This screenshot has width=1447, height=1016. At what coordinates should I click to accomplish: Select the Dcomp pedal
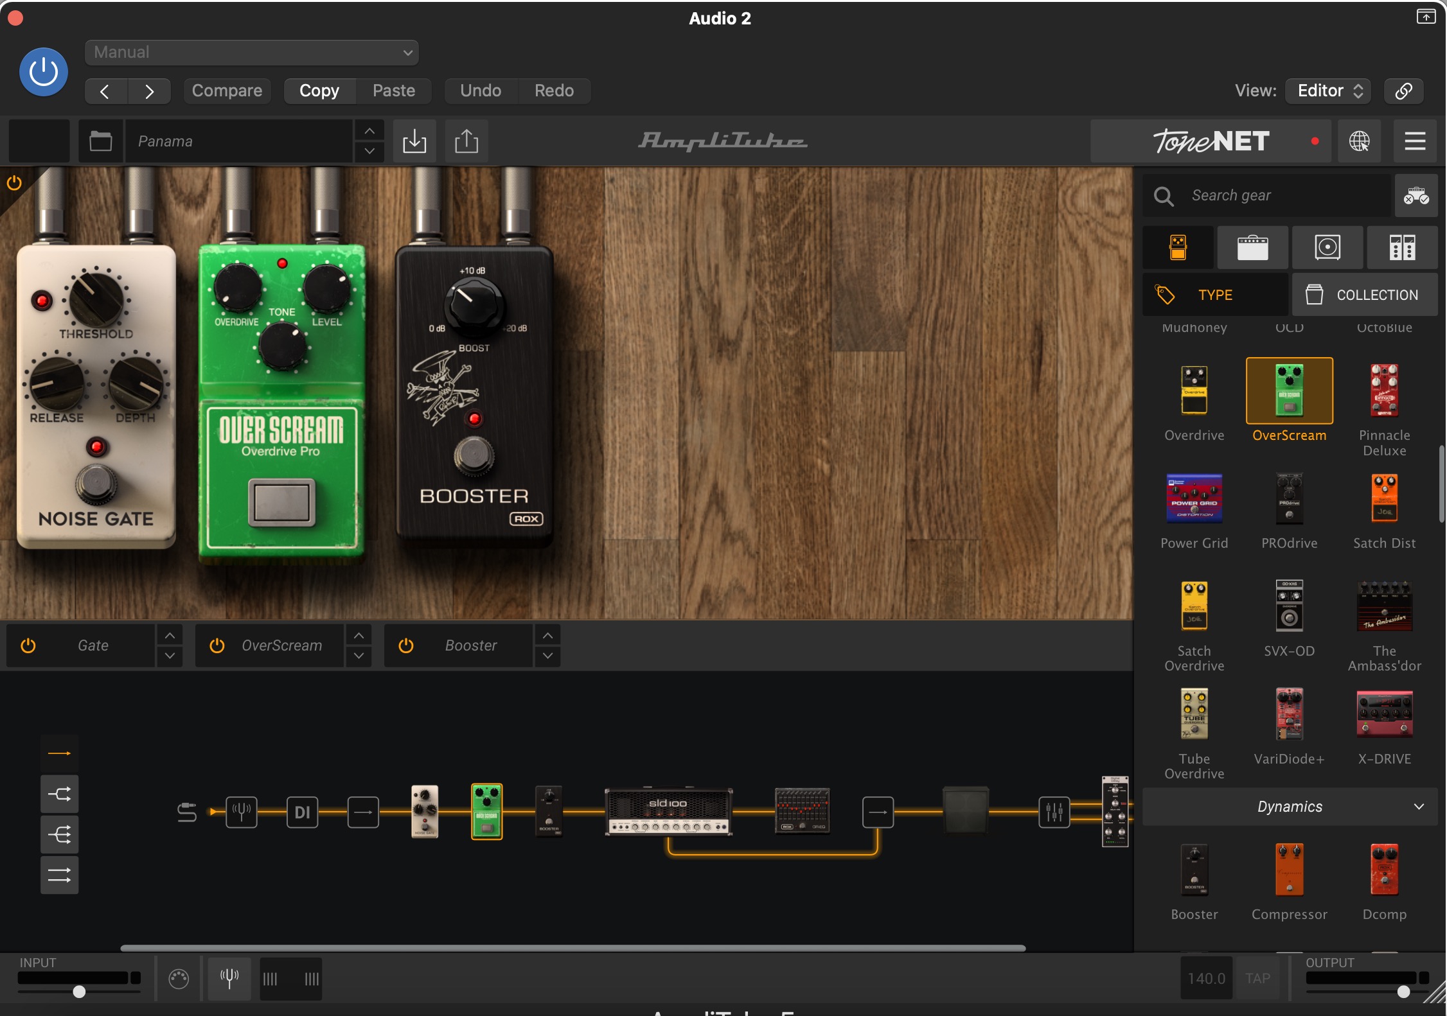coord(1385,871)
